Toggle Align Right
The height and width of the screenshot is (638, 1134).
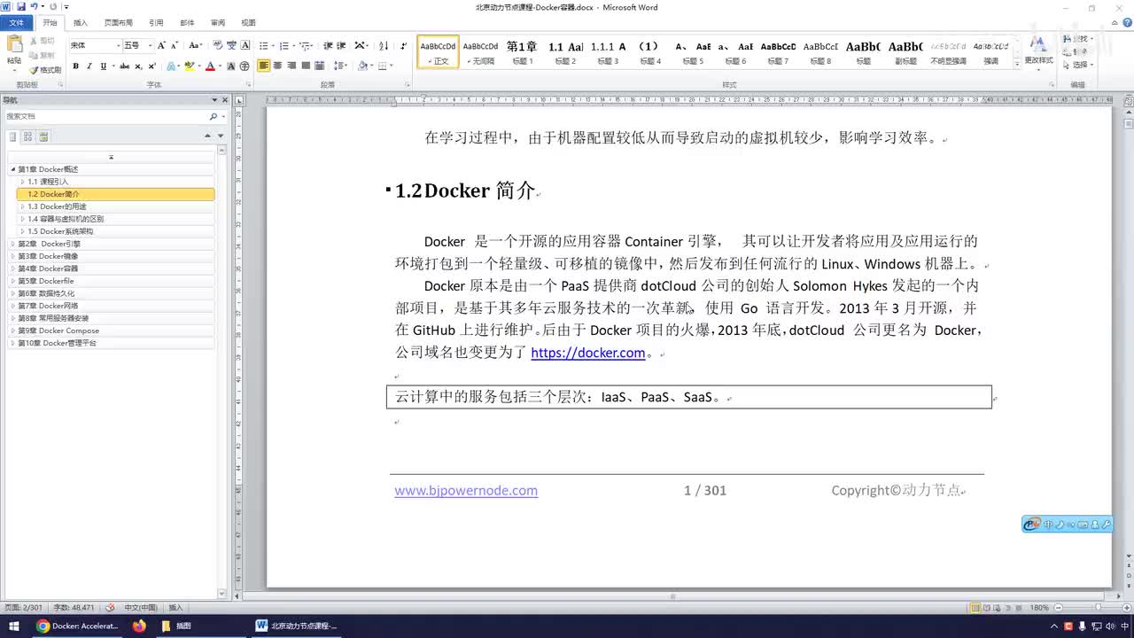[x=291, y=66]
